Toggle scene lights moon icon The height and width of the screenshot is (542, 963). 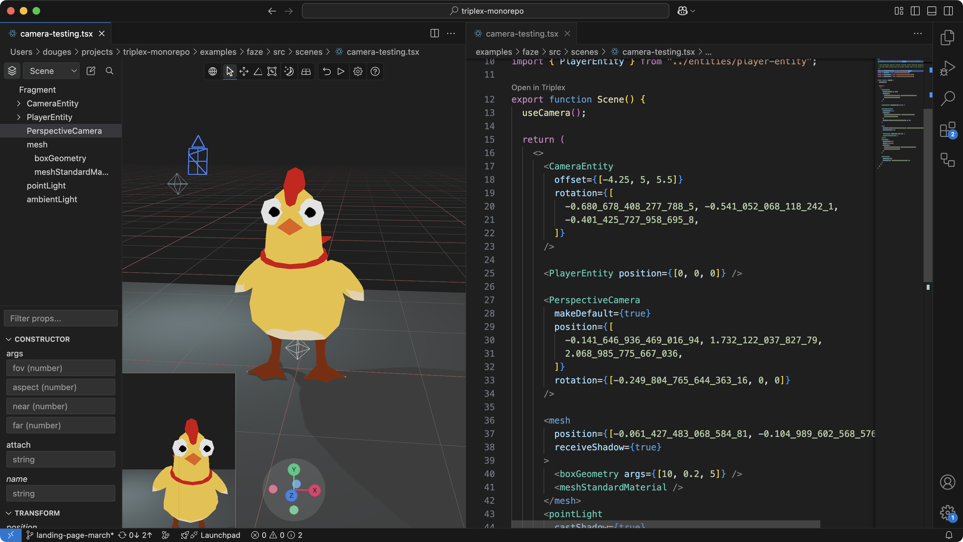289,71
